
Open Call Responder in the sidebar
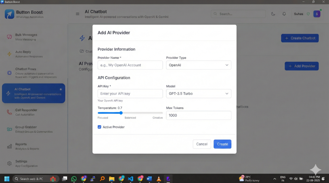point(33,112)
